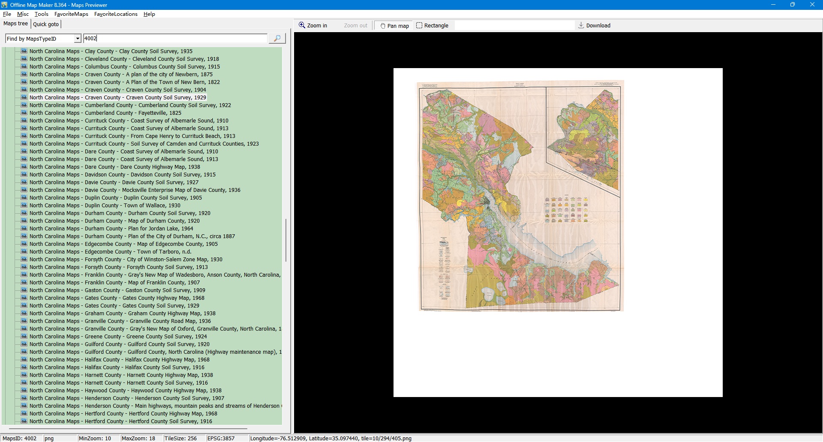Switch to the Quick goto tab
The image size is (823, 442).
click(46, 24)
